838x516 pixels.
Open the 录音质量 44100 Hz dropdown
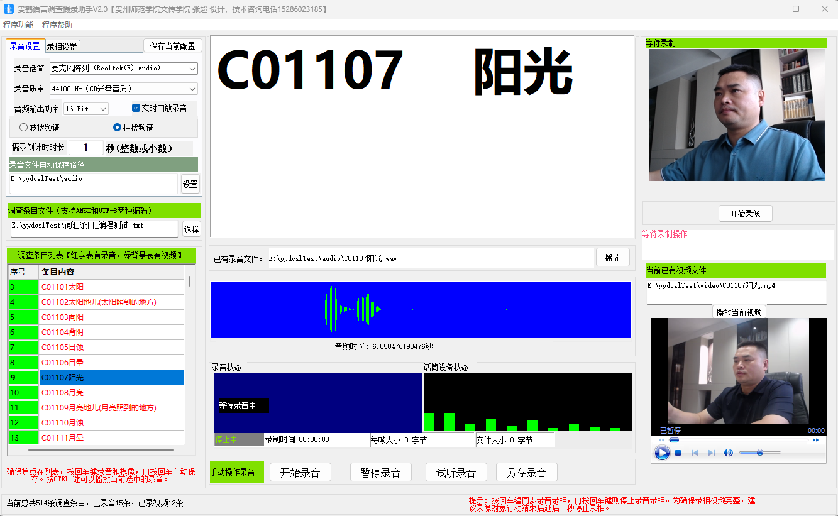(x=124, y=89)
